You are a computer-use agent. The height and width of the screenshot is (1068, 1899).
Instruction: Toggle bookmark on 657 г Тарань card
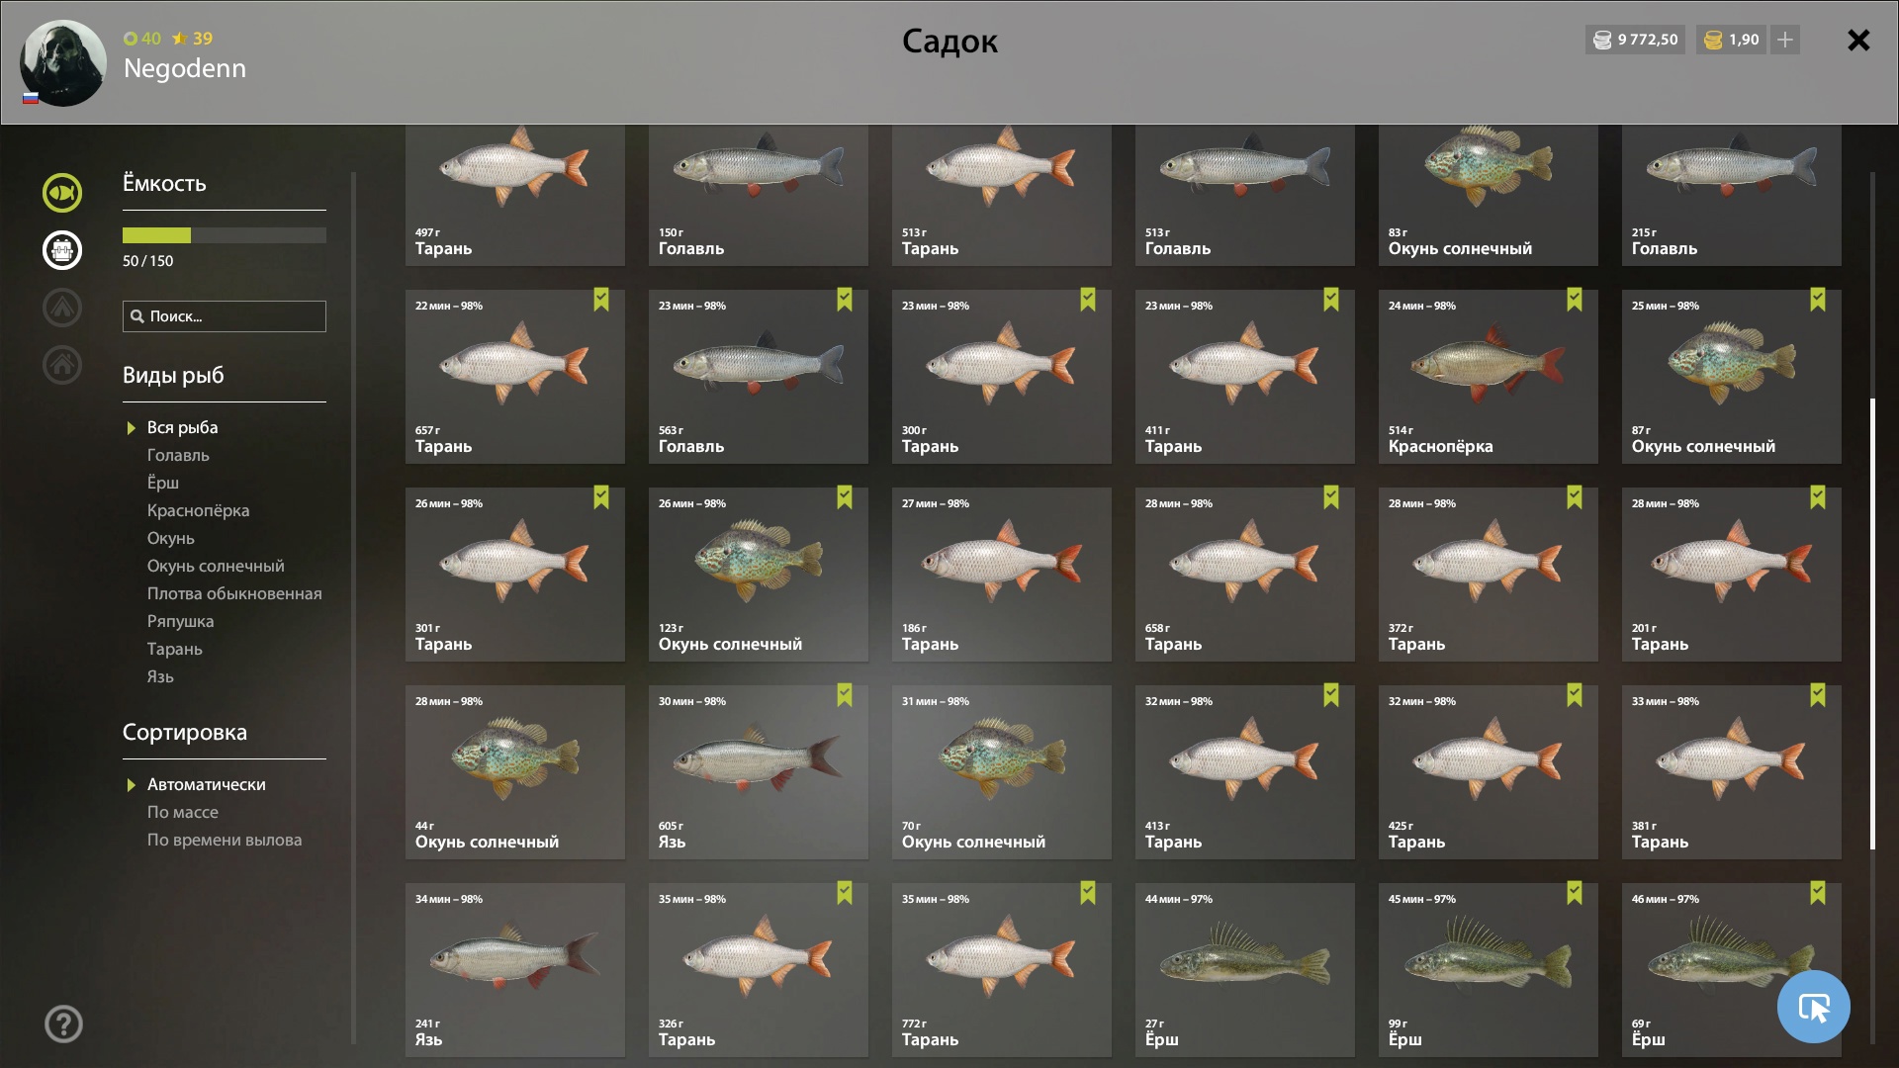tap(601, 300)
